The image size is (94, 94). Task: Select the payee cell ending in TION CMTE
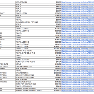click(x=8, y=64)
